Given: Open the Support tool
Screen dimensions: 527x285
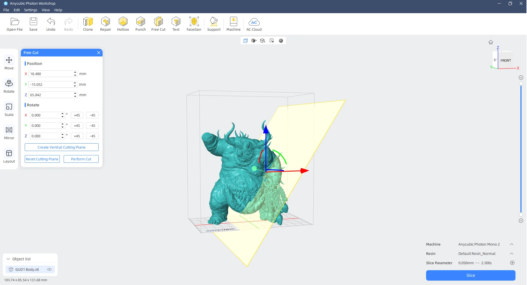Looking at the screenshot, I should [214, 24].
